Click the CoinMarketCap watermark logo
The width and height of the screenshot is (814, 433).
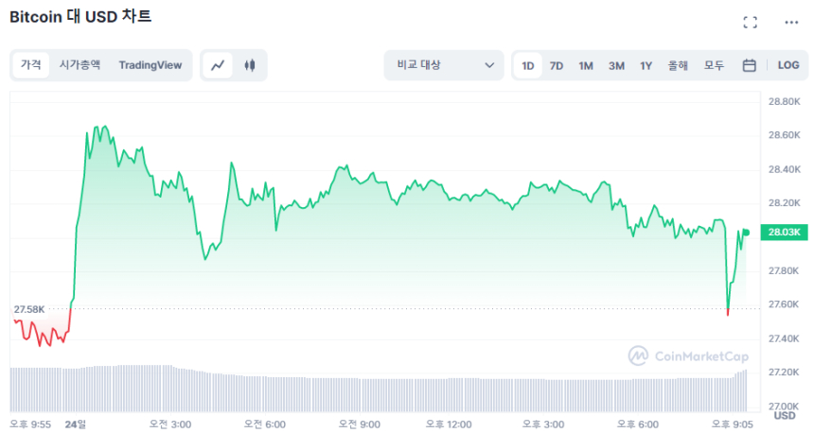click(x=688, y=355)
